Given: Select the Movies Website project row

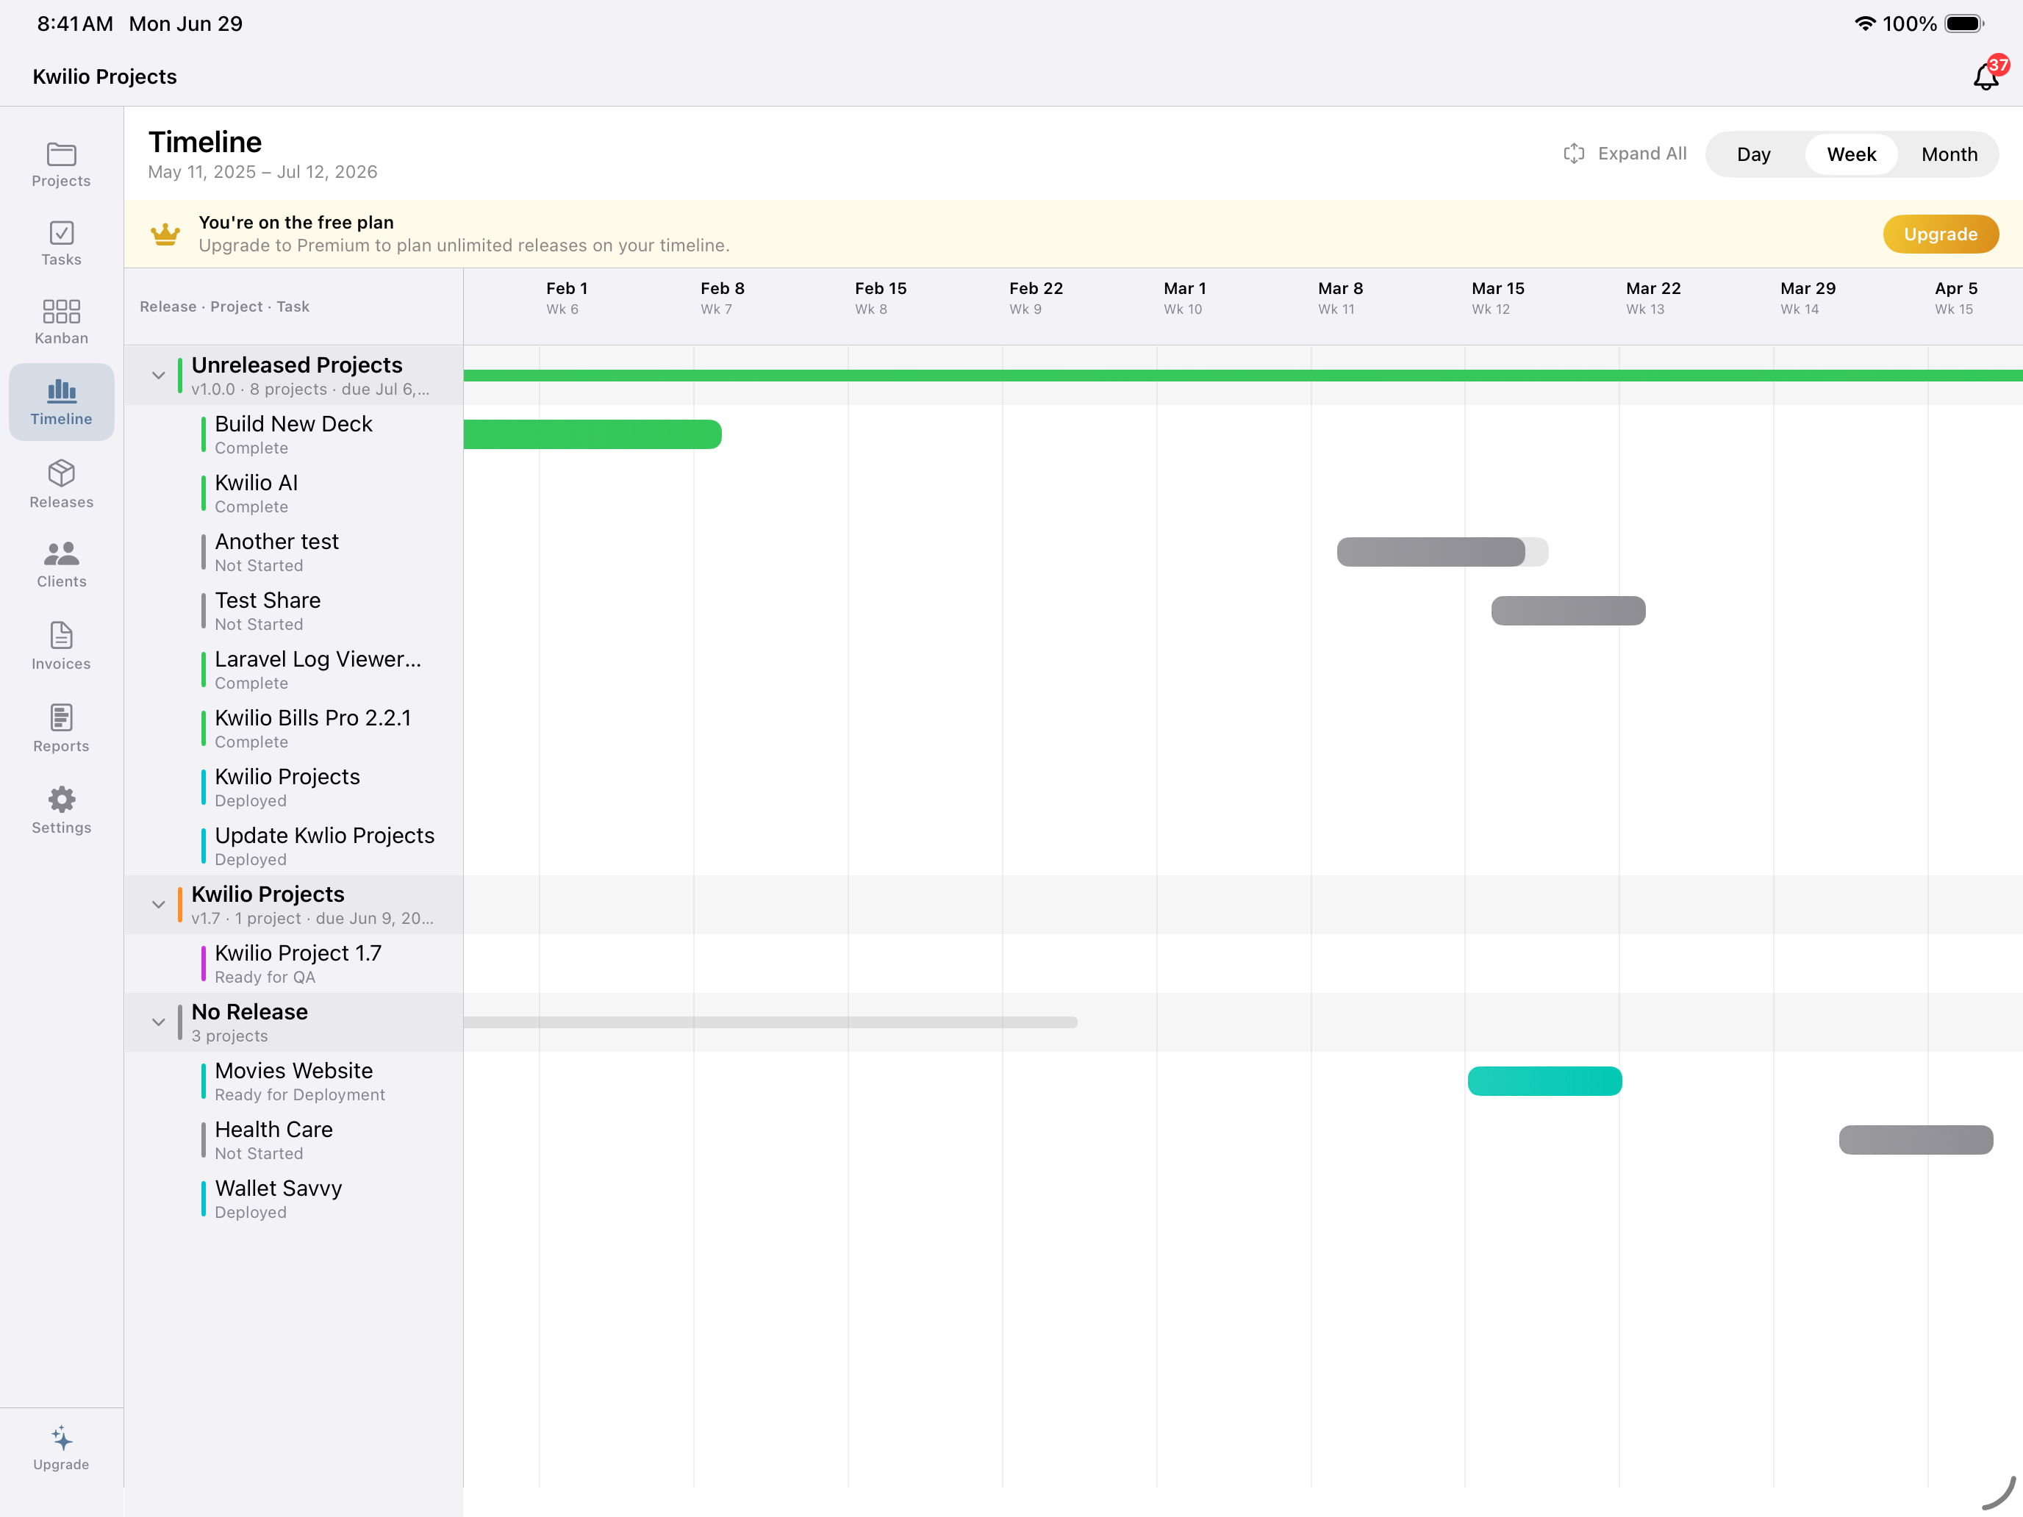Looking at the screenshot, I should click(293, 1081).
